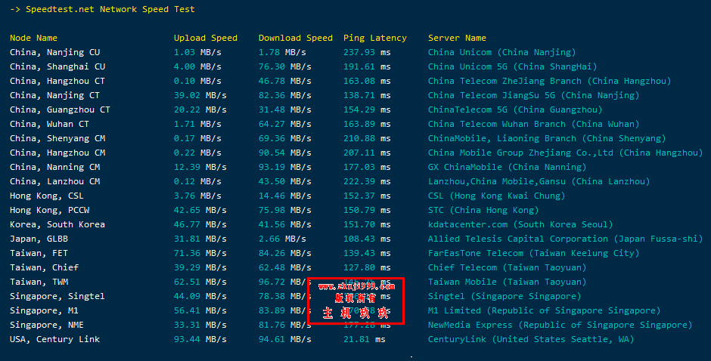
Task: Click upload speed value '4.00 MB/s'
Action: pos(197,67)
